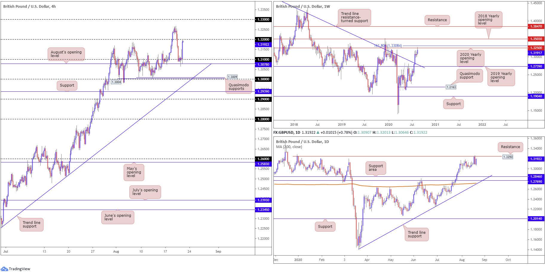The width and height of the screenshot is (545, 272).
Task: Click the Support callout on 4h chart
Action: click(67, 85)
